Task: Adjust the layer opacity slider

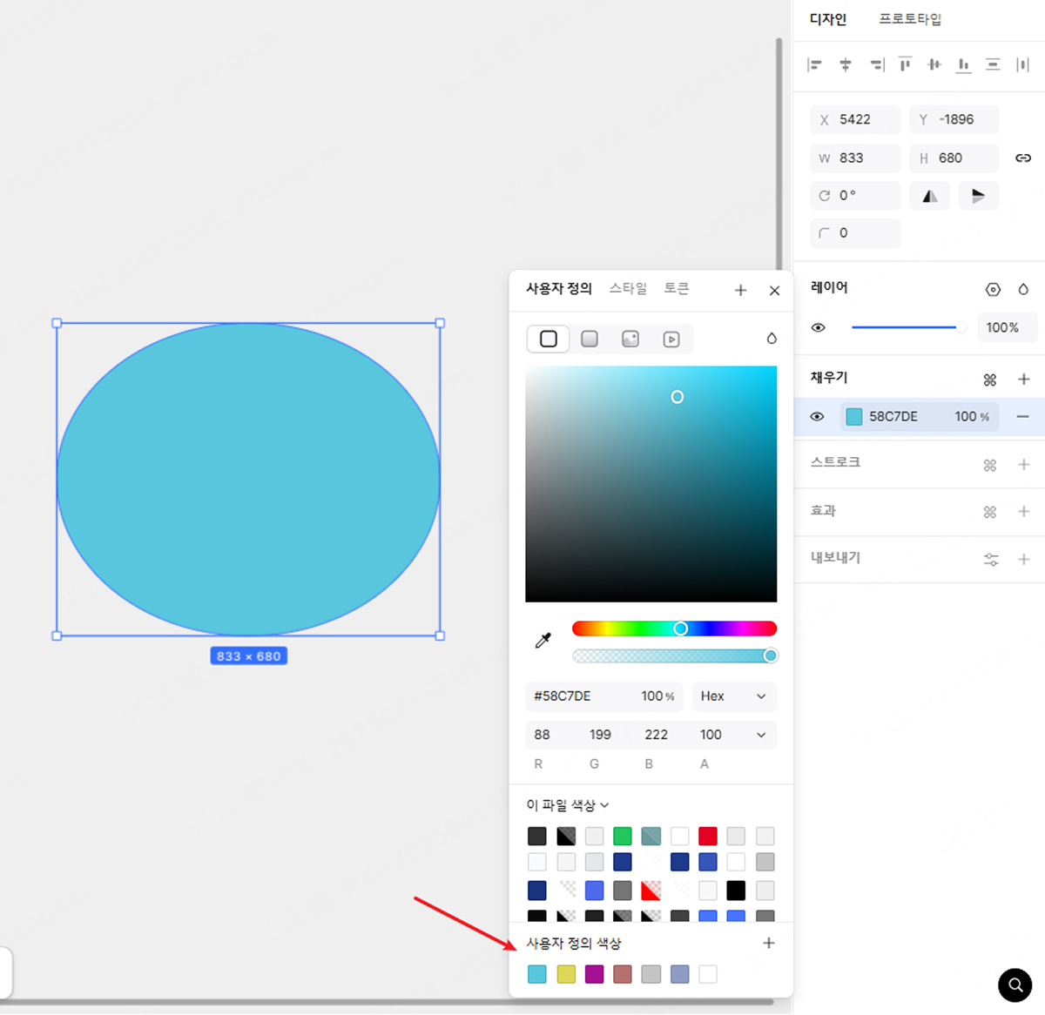Action: tap(909, 327)
